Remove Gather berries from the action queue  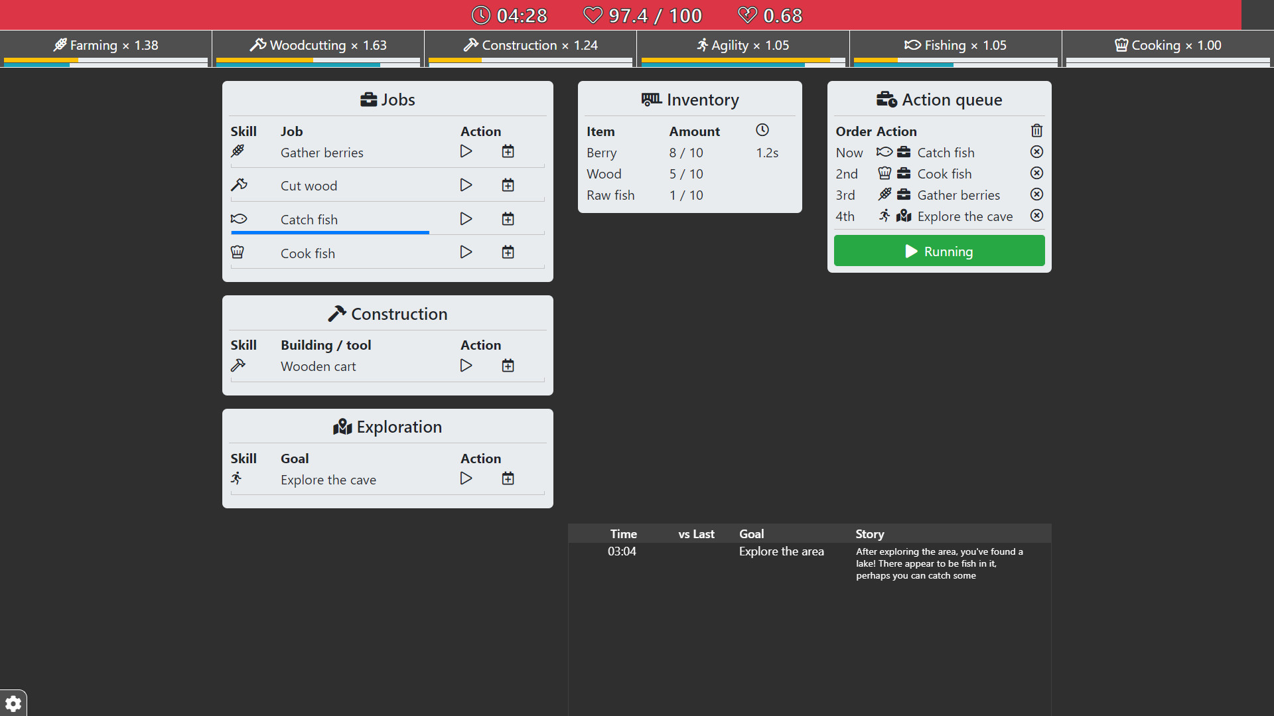pyautogui.click(x=1036, y=194)
